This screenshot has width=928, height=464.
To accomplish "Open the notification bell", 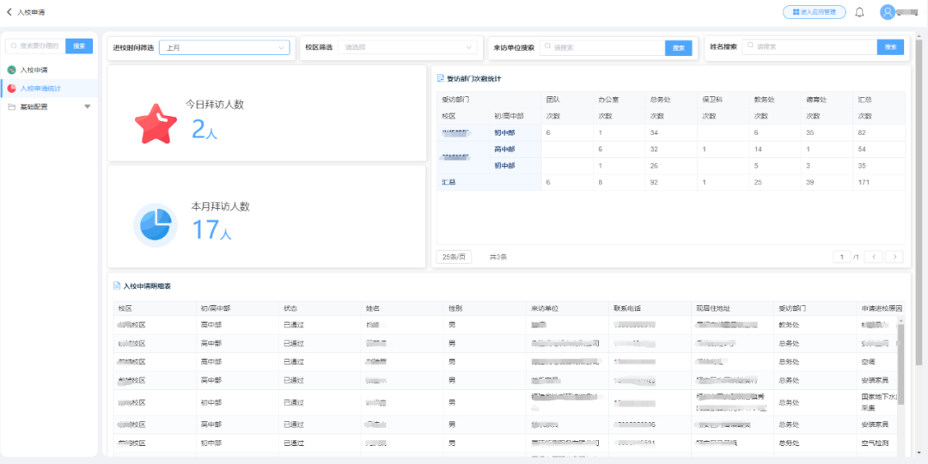I will point(859,12).
